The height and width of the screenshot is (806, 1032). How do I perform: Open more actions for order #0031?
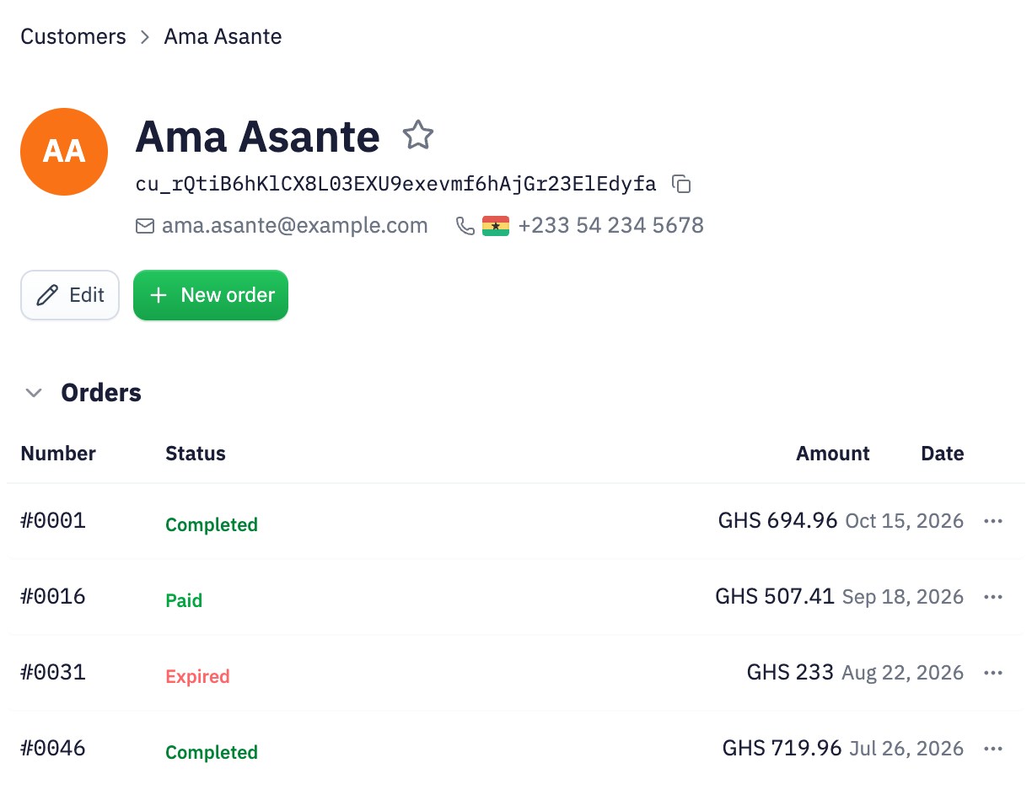pyautogui.click(x=993, y=673)
